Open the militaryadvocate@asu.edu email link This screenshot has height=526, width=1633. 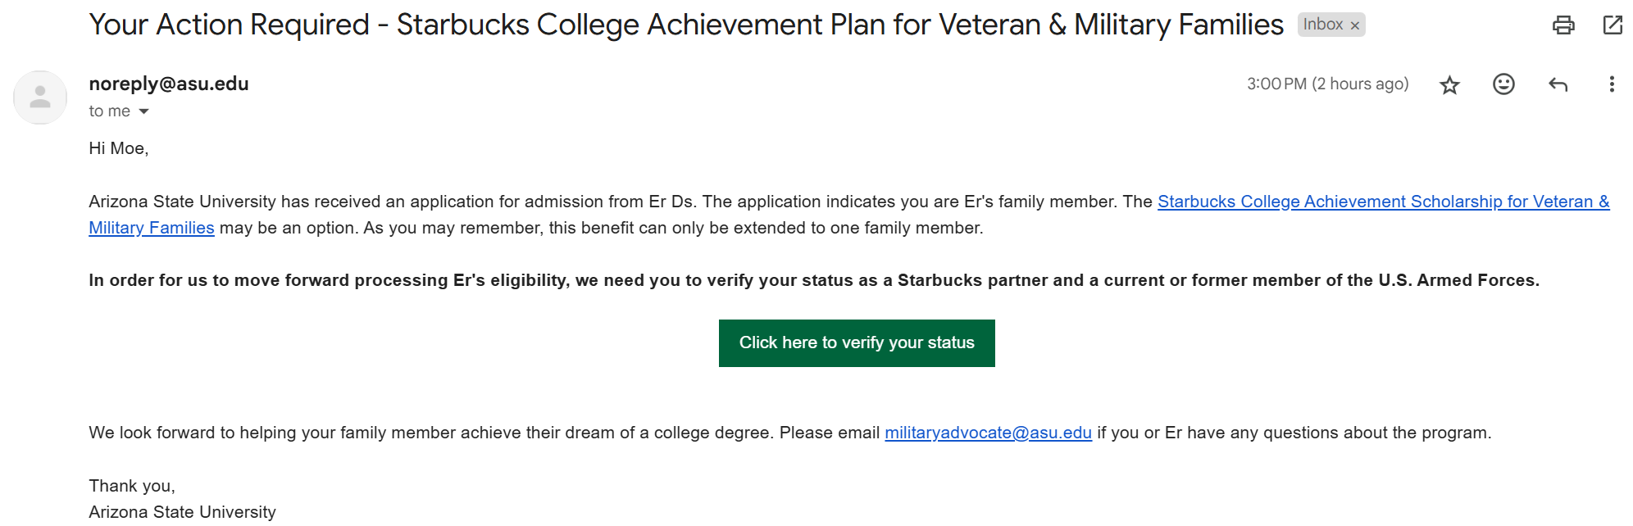(x=988, y=433)
